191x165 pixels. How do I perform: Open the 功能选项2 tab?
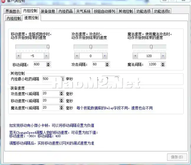(162, 11)
